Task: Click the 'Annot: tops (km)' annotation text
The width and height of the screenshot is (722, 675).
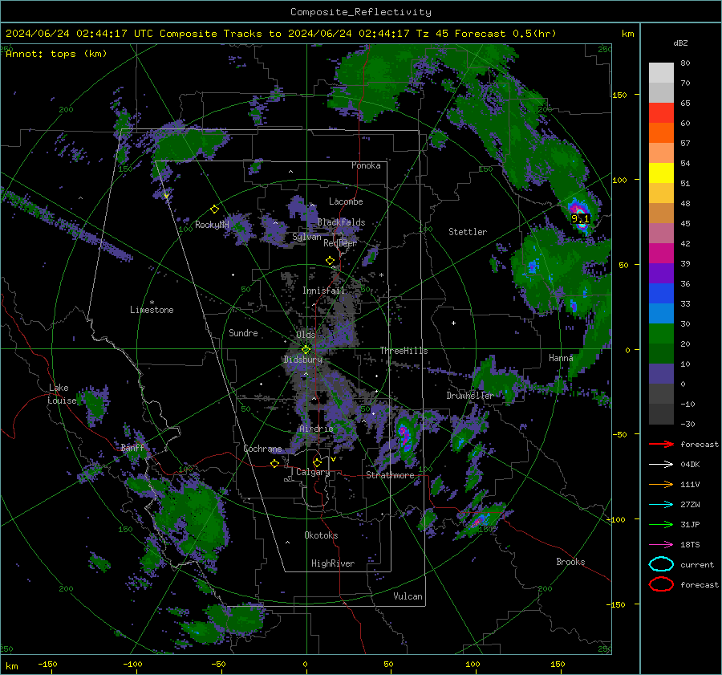Action: [x=56, y=54]
